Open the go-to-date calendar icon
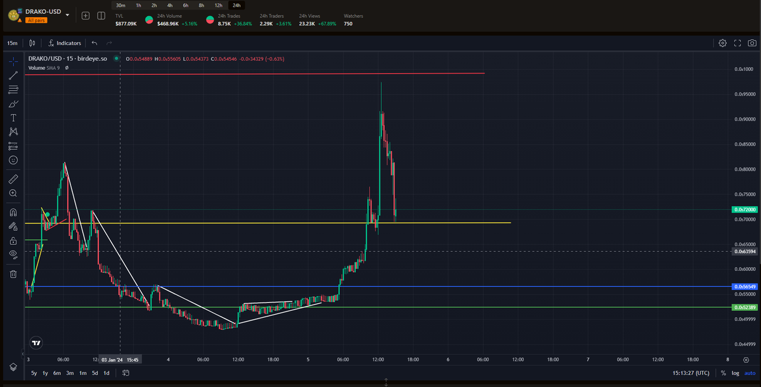 point(126,373)
